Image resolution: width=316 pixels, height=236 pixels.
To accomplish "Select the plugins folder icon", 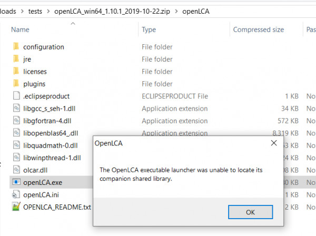I will (16, 83).
